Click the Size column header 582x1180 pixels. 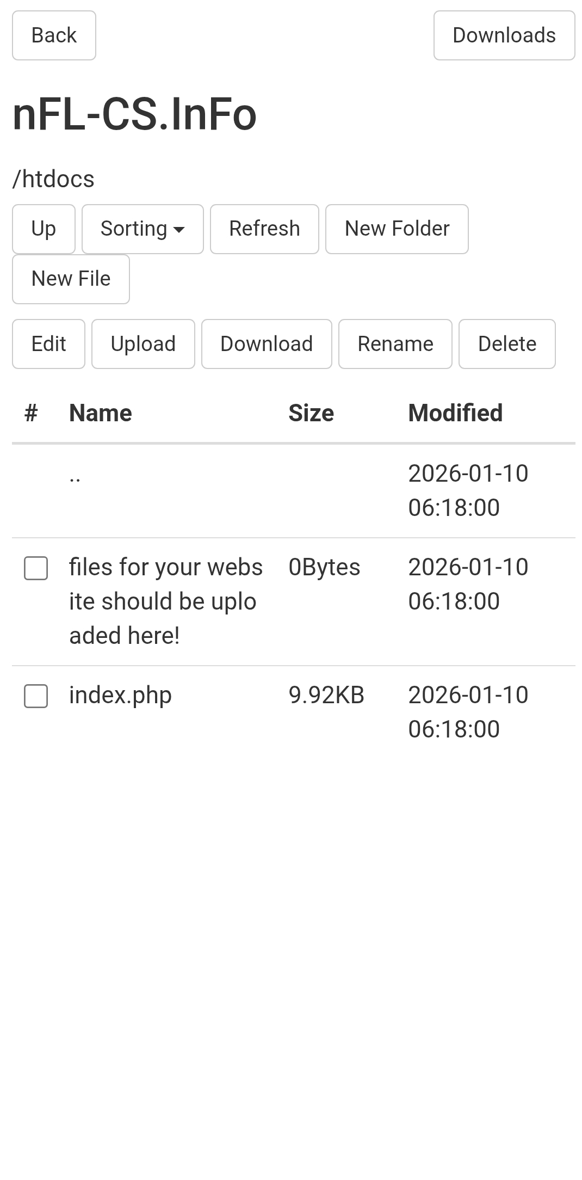pos(311,413)
